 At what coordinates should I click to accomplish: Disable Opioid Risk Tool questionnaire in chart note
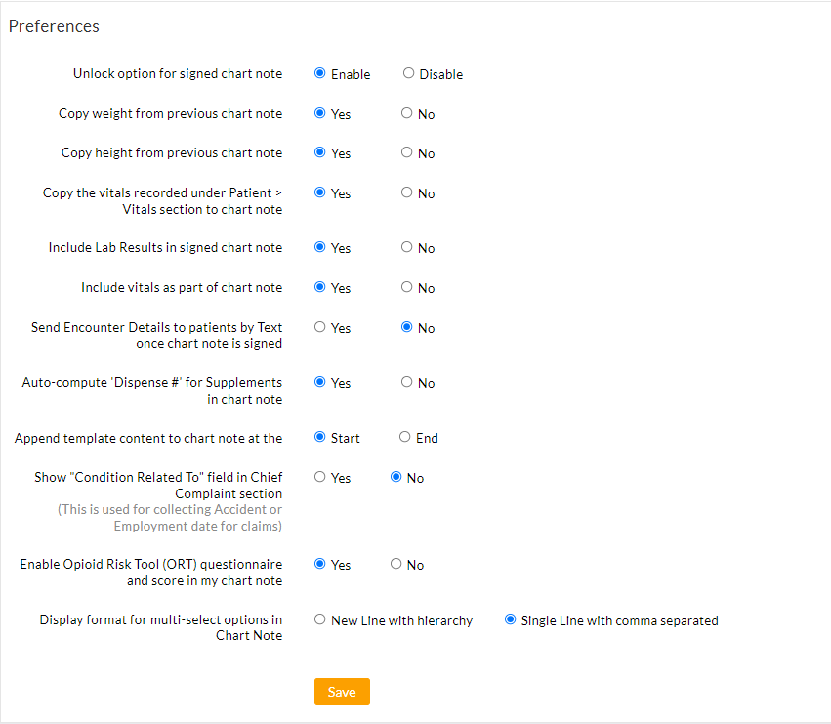tap(395, 564)
